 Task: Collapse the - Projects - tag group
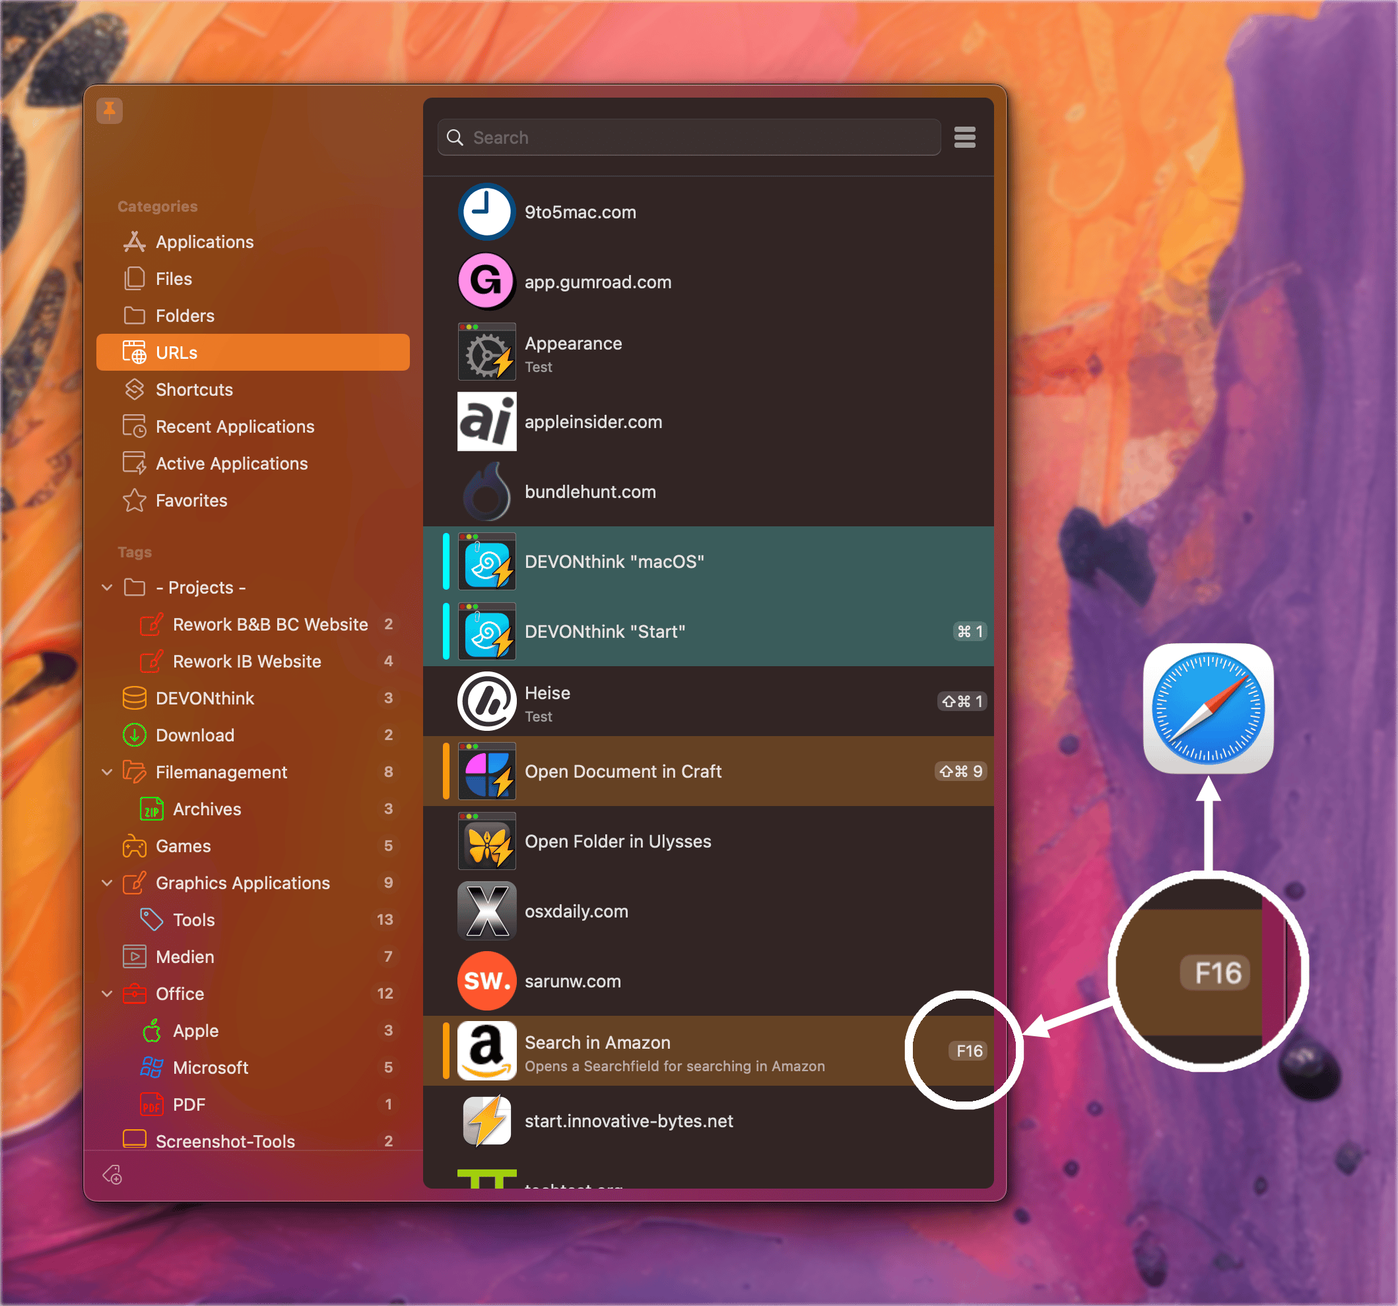click(x=107, y=587)
